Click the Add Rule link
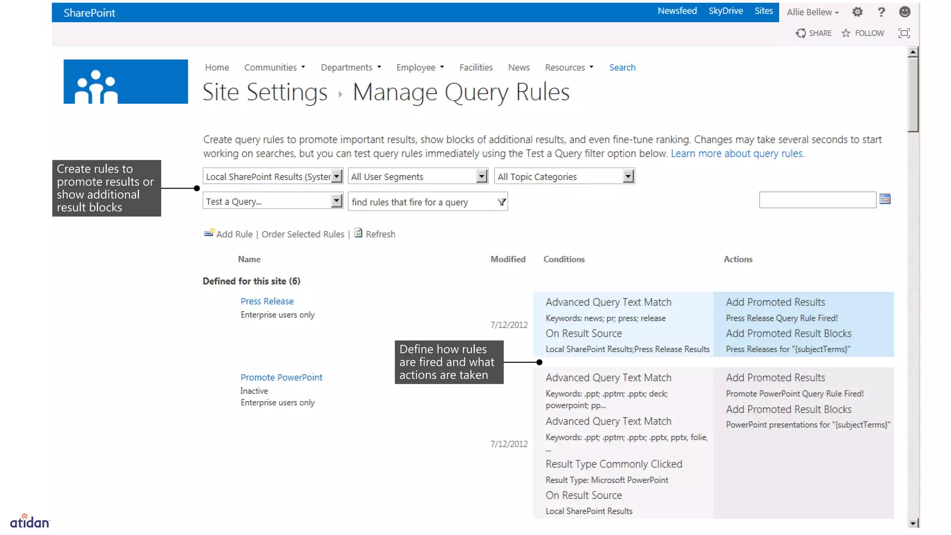The width and height of the screenshot is (951, 535). coord(234,234)
